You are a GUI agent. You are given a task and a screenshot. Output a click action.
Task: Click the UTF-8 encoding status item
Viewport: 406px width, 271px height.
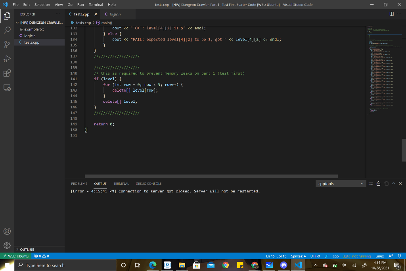pos(315,256)
